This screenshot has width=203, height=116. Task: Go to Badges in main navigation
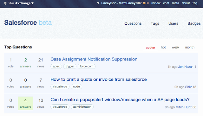(194, 23)
